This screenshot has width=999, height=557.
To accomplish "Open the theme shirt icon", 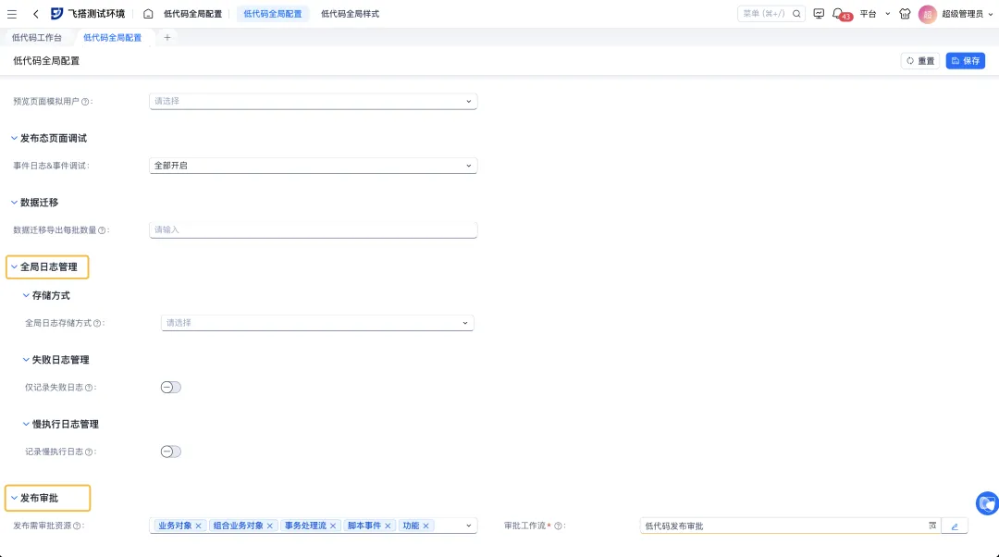I will coord(905,13).
